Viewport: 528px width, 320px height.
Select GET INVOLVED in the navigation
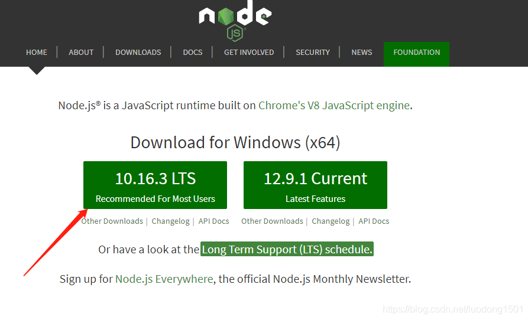point(249,53)
